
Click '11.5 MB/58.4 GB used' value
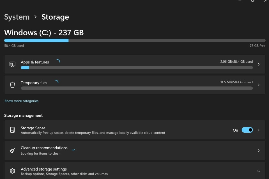(236, 82)
